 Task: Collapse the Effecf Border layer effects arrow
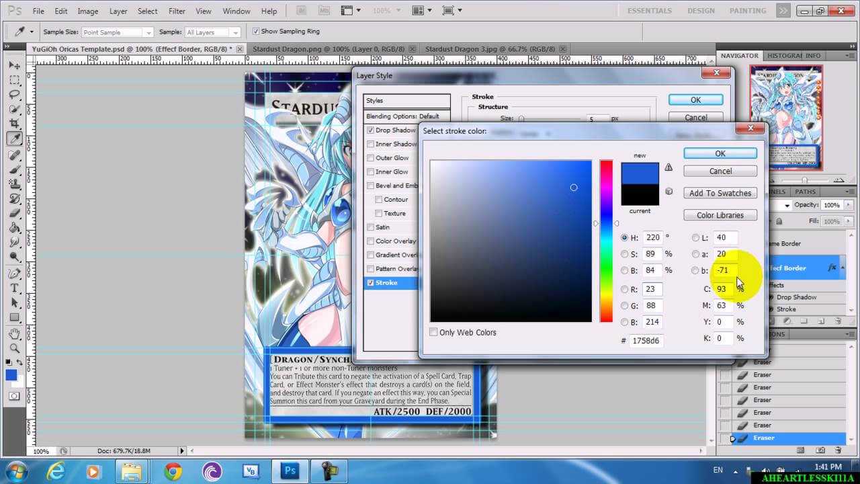click(x=842, y=268)
